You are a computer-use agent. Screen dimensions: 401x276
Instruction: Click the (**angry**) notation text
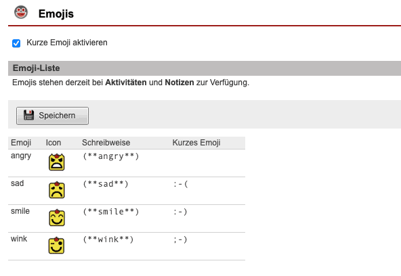(110, 156)
